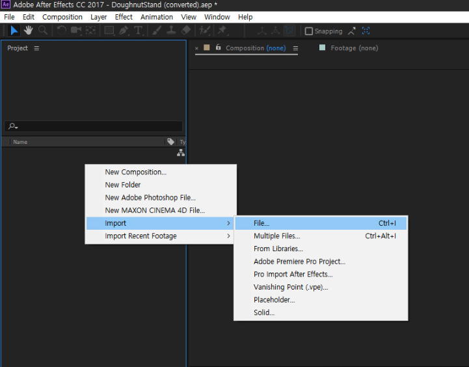This screenshot has width=469, height=367.
Task: Open the Help menu
Action: 245,17
